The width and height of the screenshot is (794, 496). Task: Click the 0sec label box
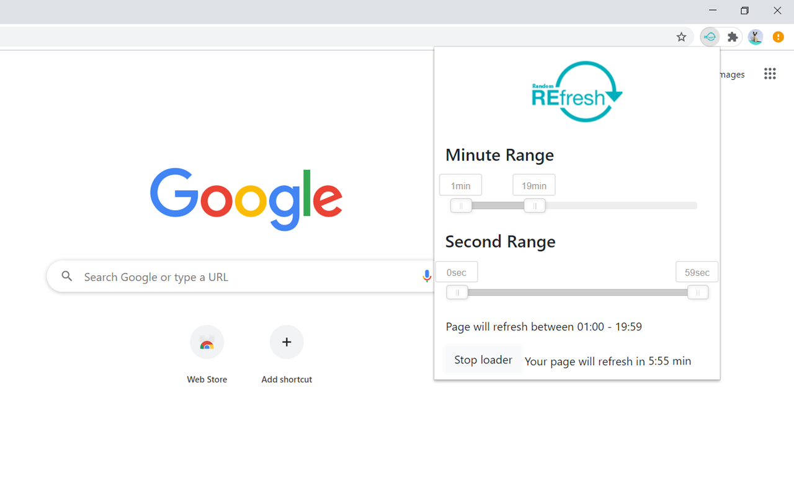(457, 272)
